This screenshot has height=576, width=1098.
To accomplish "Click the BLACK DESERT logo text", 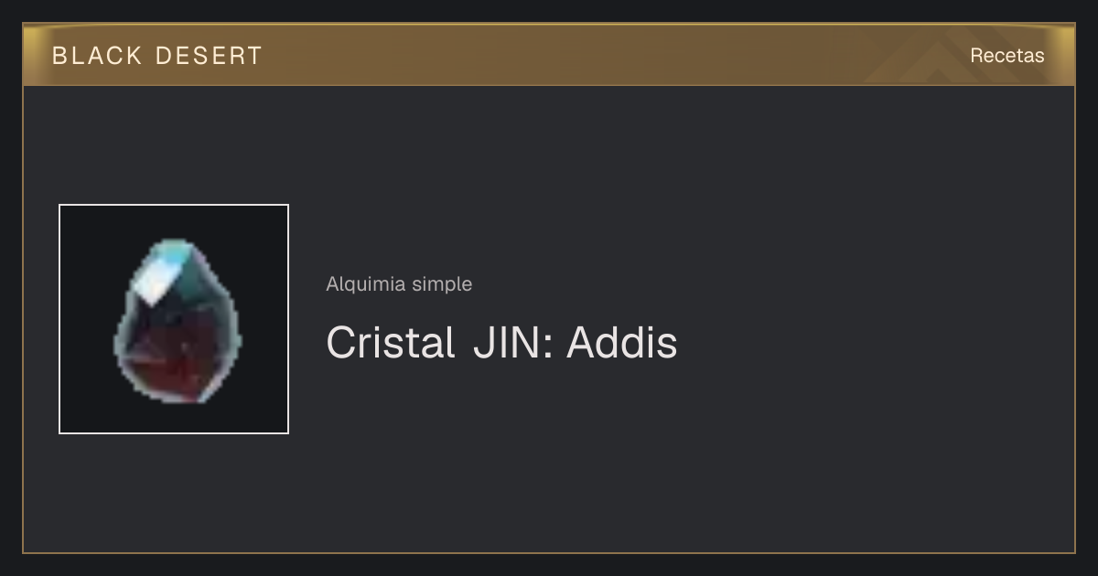I will click(157, 56).
